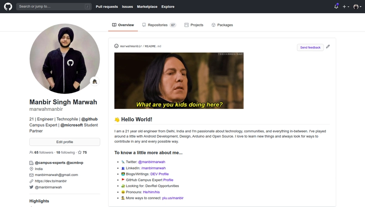Focus the Search or jump to field
365x207 pixels.
(x=54, y=6)
